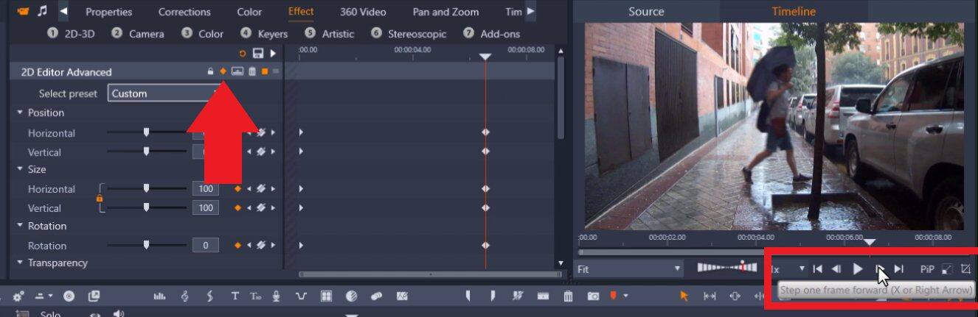Viewport: 978px width, 317px height.
Task: Select Position Horizontal keyframe on effect timeline
Action: pyautogui.click(x=485, y=132)
